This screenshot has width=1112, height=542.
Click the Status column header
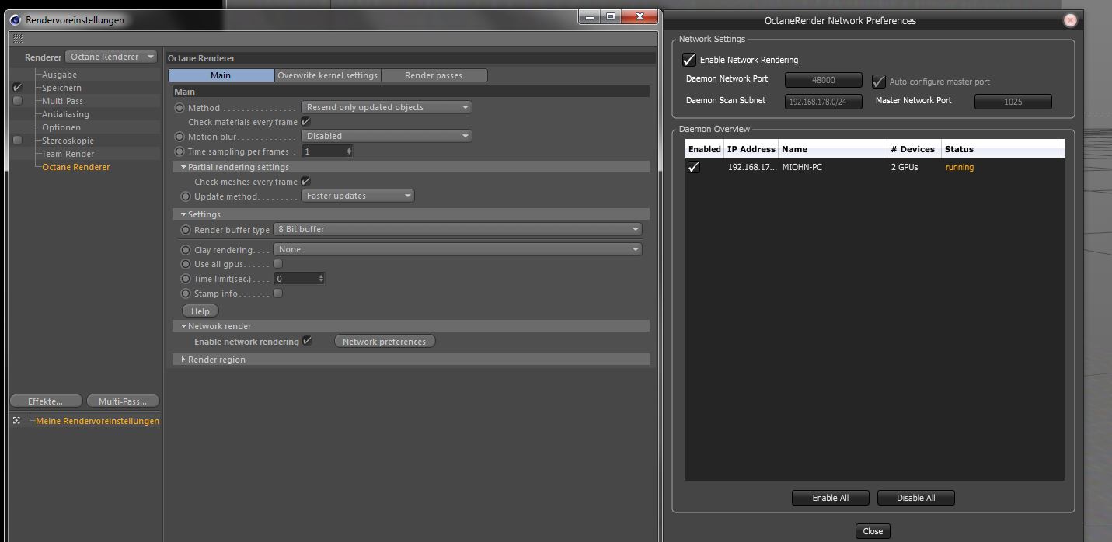click(x=1000, y=149)
